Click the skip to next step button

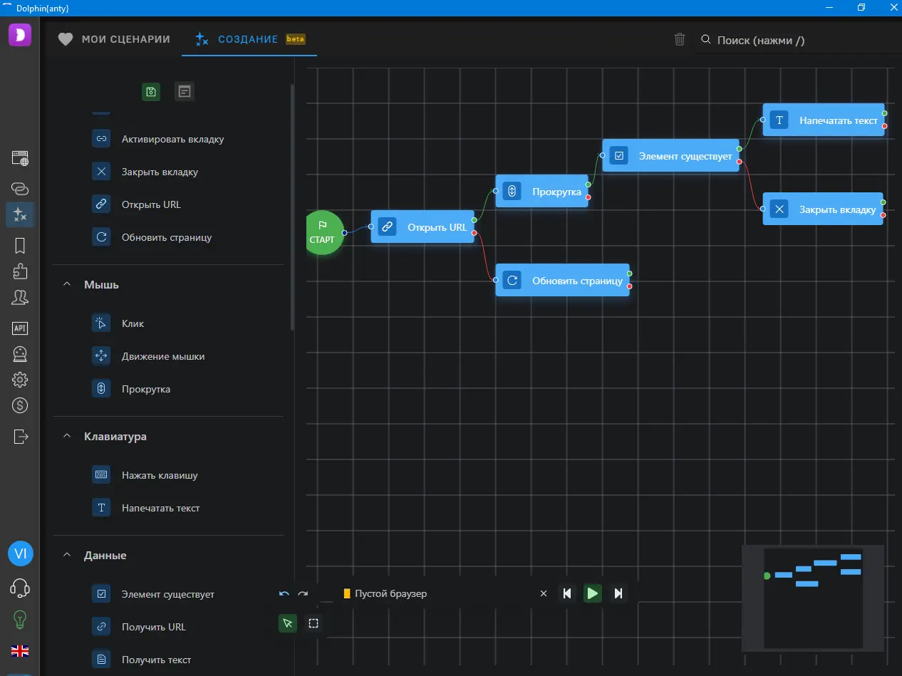pos(618,593)
